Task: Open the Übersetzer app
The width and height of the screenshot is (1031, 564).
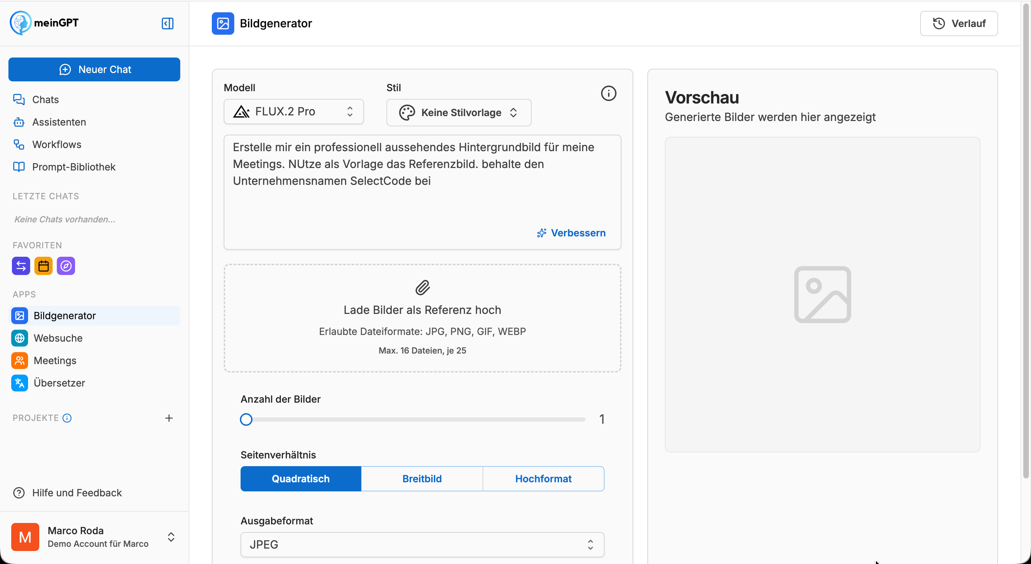Action: (94, 383)
